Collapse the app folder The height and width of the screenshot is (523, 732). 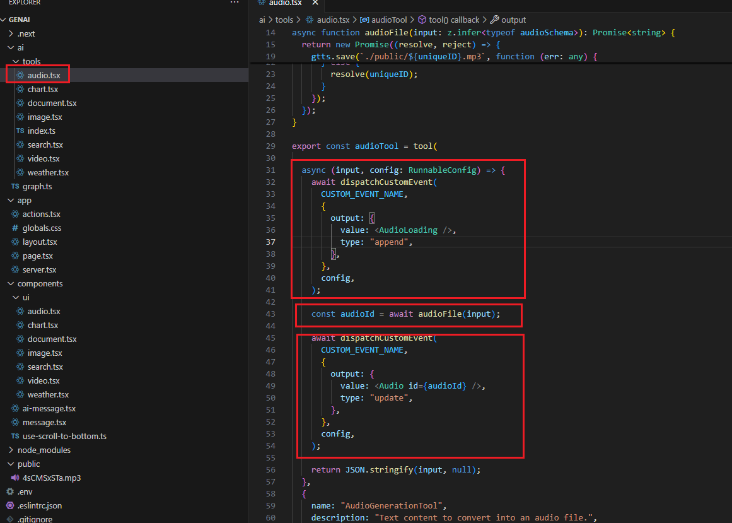[11, 201]
